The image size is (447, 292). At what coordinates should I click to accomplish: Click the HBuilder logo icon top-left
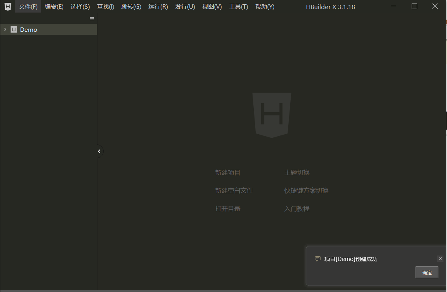pyautogui.click(x=7, y=7)
